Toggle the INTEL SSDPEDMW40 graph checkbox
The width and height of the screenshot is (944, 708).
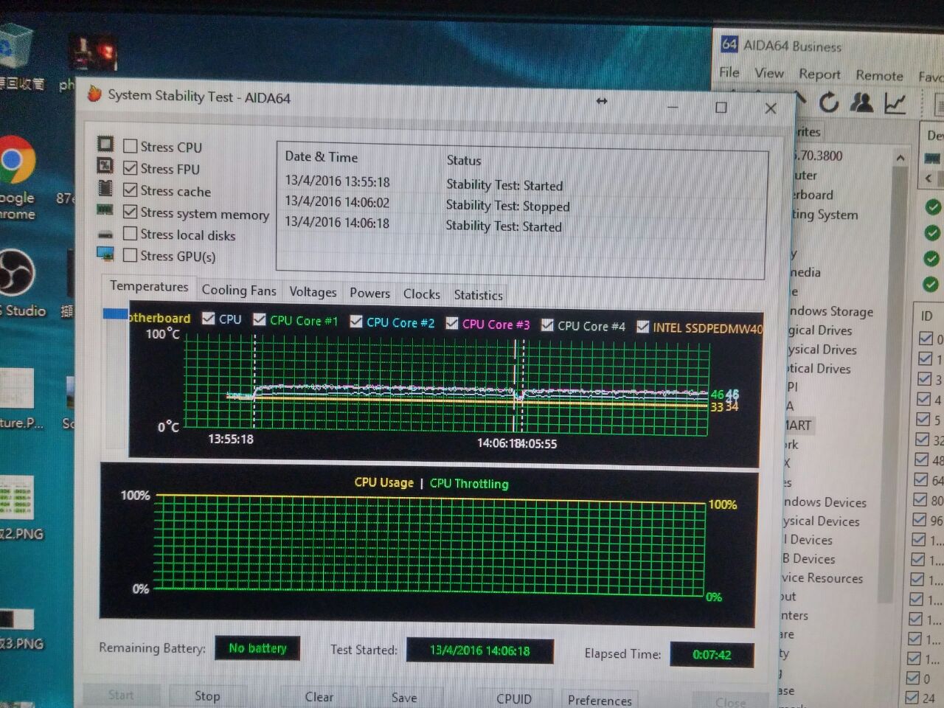pyautogui.click(x=643, y=326)
